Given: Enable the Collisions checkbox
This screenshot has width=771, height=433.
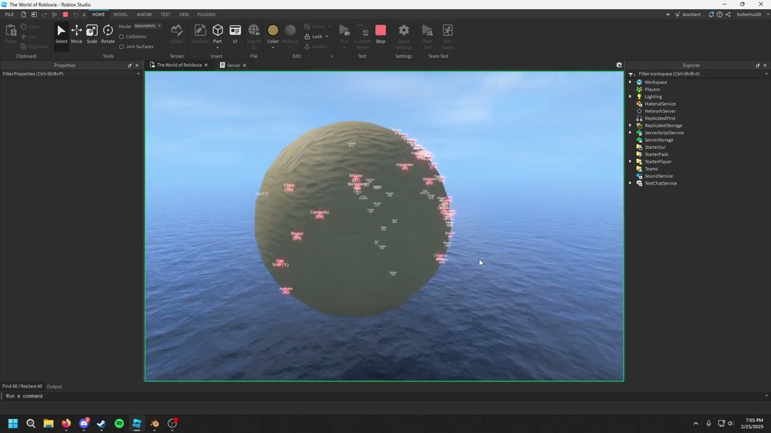Looking at the screenshot, I should 122,37.
